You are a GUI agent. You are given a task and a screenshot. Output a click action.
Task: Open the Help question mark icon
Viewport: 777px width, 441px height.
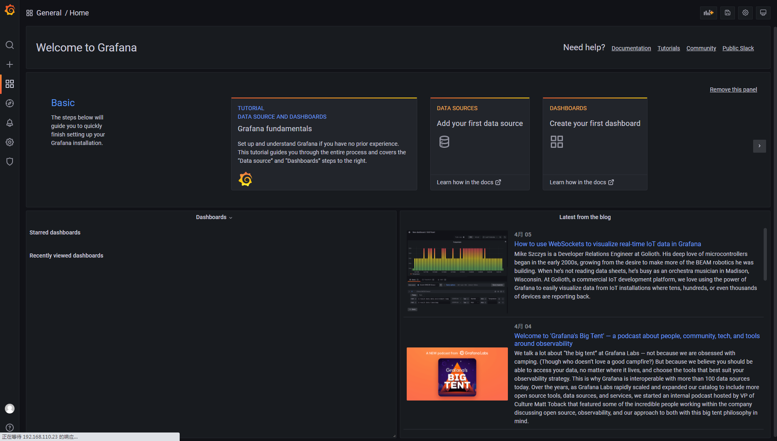tap(10, 428)
